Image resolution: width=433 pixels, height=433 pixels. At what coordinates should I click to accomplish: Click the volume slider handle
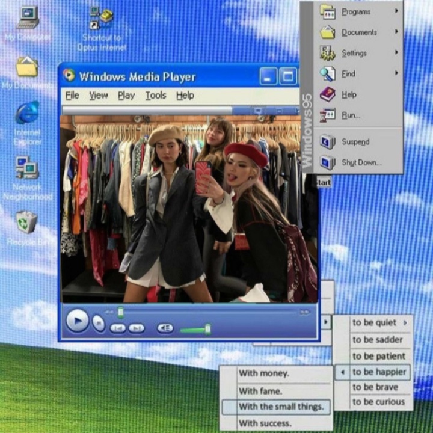(x=207, y=328)
